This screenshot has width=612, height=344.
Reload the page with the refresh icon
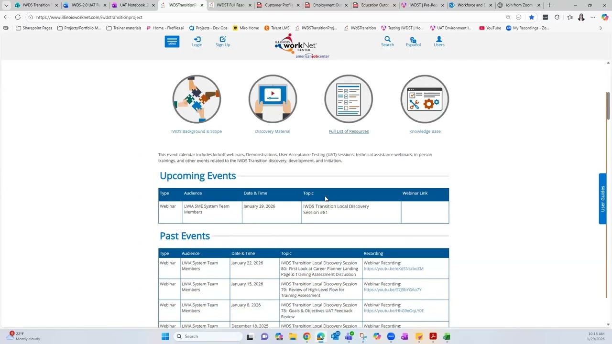18,17
